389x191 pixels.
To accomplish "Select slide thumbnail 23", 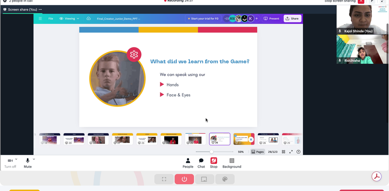I will point(147,139).
